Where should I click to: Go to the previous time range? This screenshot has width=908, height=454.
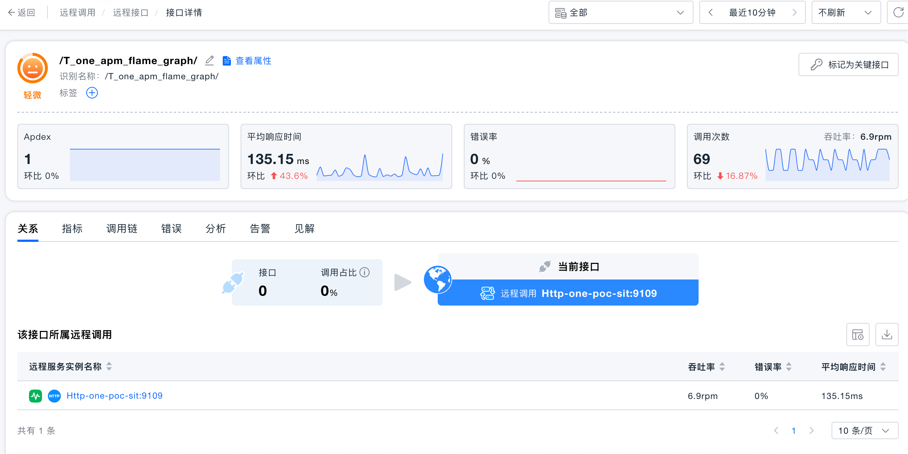click(x=711, y=13)
